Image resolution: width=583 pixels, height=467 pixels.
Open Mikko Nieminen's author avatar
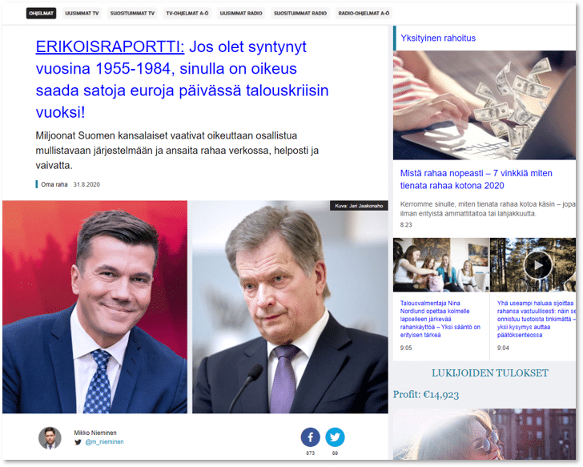coord(50,438)
